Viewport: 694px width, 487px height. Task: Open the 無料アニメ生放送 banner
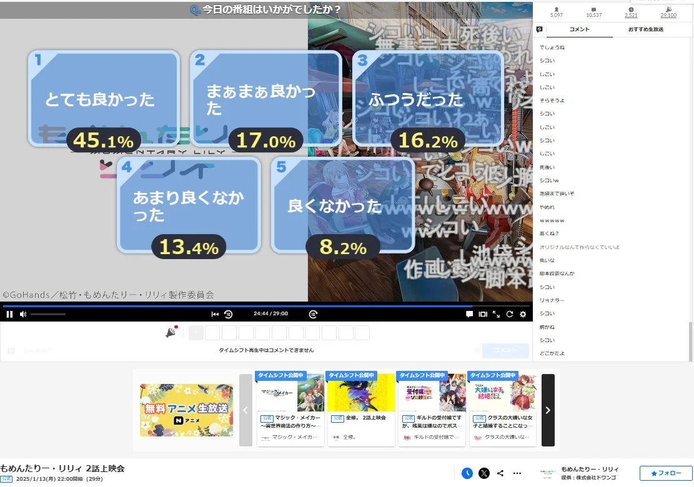pos(186,410)
